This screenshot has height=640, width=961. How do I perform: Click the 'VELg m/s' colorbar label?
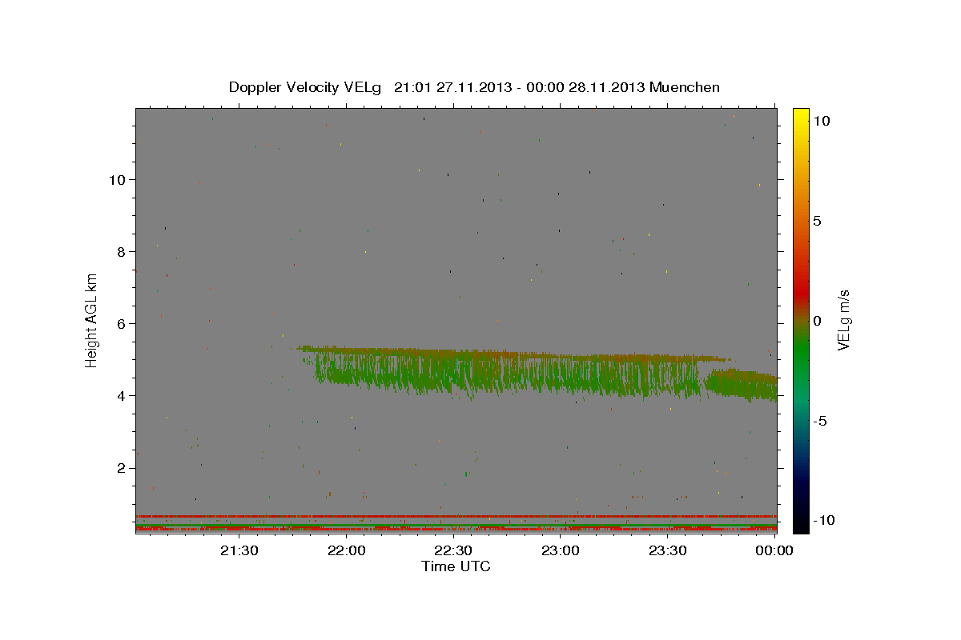[843, 320]
